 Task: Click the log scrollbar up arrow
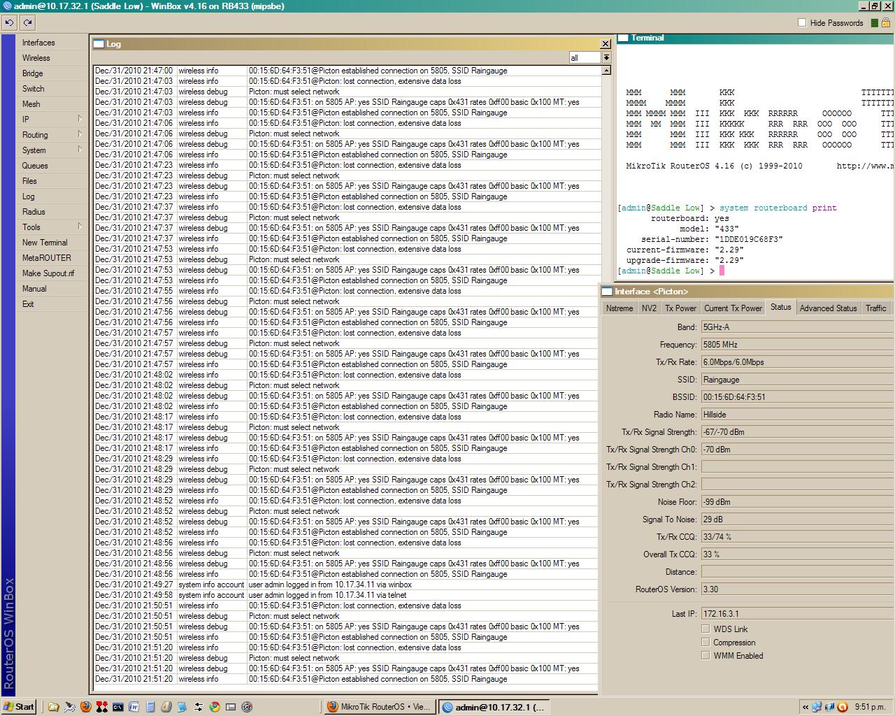pyautogui.click(x=606, y=70)
